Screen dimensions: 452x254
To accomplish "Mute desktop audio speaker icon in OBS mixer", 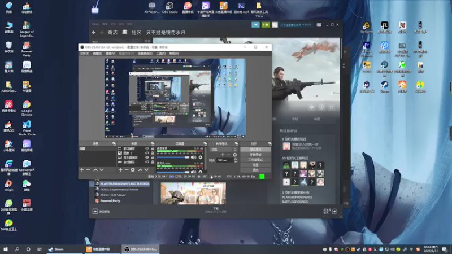I will coord(193,157).
